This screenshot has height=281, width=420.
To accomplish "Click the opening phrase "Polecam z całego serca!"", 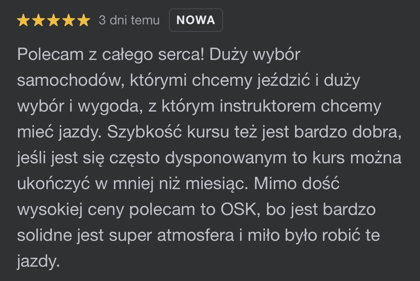I will 111,55.
